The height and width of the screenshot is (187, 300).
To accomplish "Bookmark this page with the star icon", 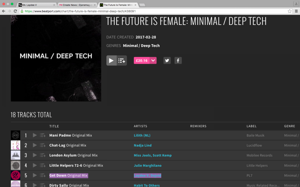I will [x=289, y=11].
